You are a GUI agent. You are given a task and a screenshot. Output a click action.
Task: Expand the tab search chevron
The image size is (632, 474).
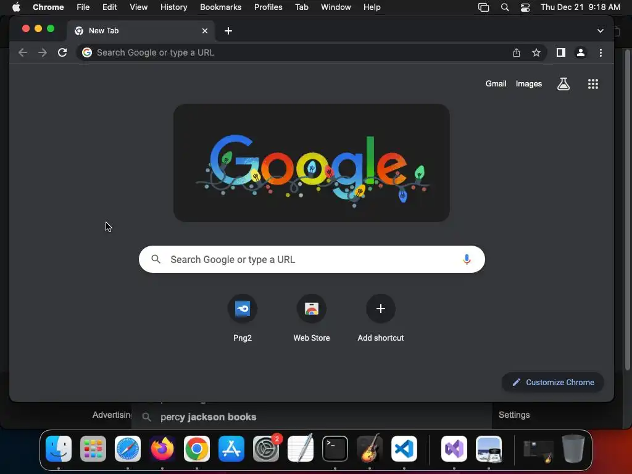(x=600, y=31)
